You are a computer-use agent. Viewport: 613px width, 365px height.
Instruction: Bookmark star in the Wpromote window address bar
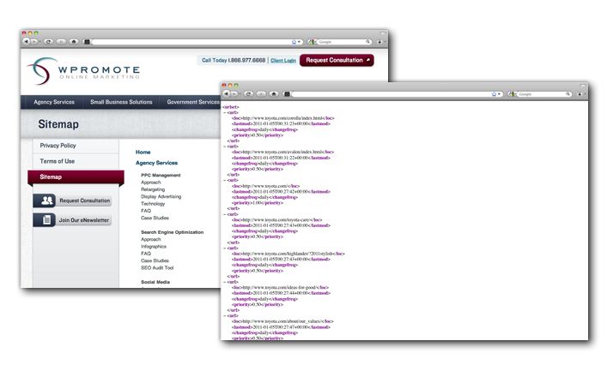pyautogui.click(x=294, y=42)
